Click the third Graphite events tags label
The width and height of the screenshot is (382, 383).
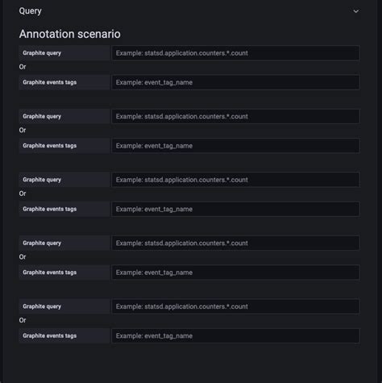pos(50,209)
